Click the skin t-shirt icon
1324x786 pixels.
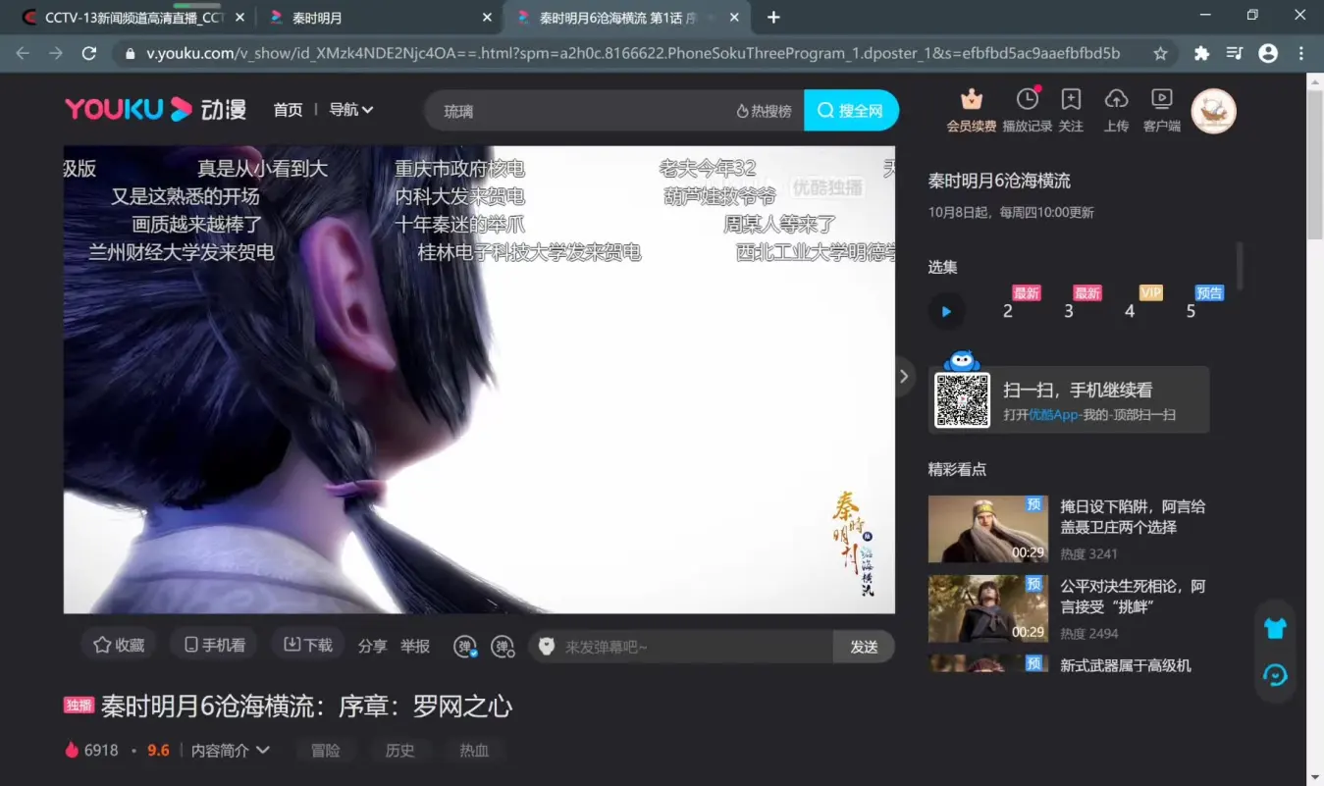[1275, 629]
